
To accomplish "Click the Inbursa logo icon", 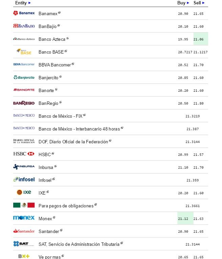I will (24, 167).
